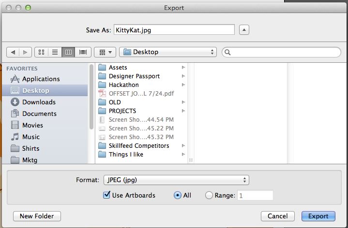Screen dimensions: 348x228
Task: Select Screen Sho....45.22 PM file
Action: coord(141,128)
